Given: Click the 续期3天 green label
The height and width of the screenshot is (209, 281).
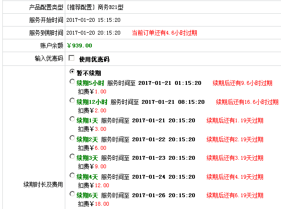Looking at the screenshot, I should pyautogui.click(x=87, y=158).
